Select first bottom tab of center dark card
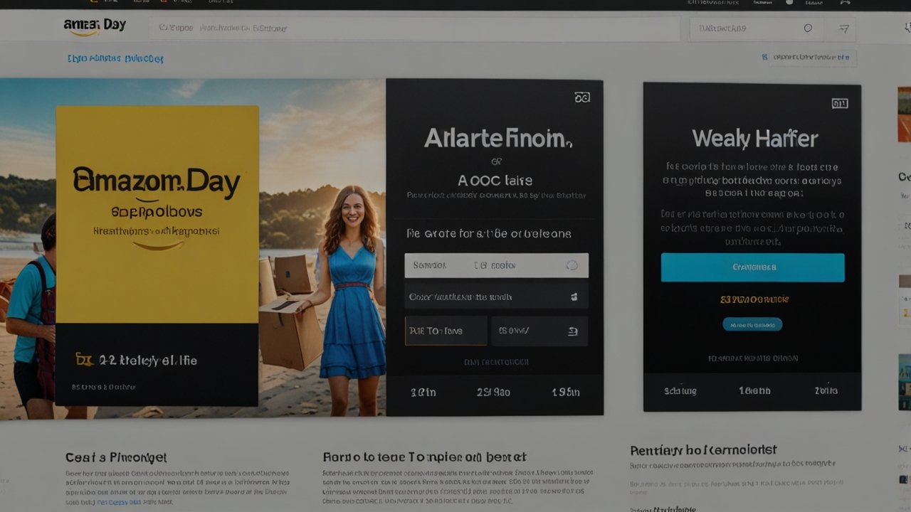Viewport: 911px width, 512px height. (x=423, y=392)
